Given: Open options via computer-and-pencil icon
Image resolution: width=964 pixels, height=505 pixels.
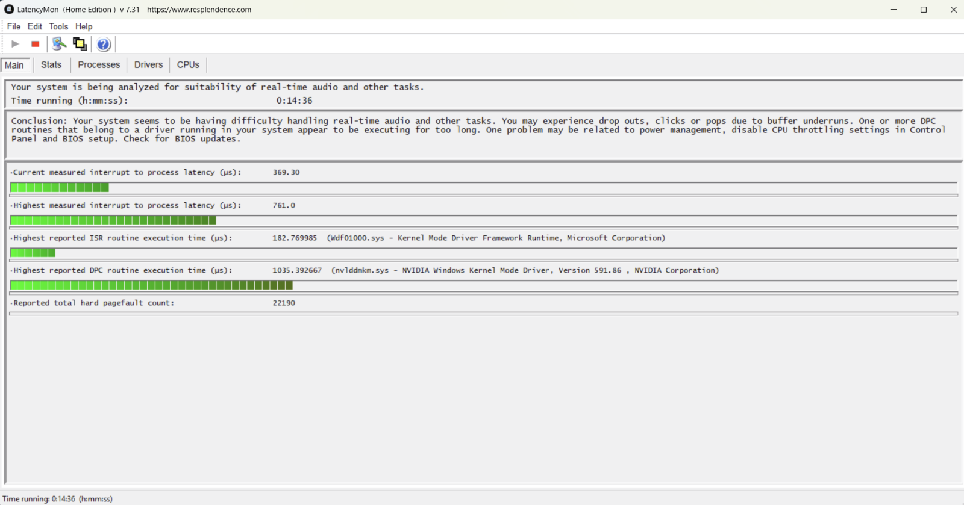Looking at the screenshot, I should [x=59, y=44].
